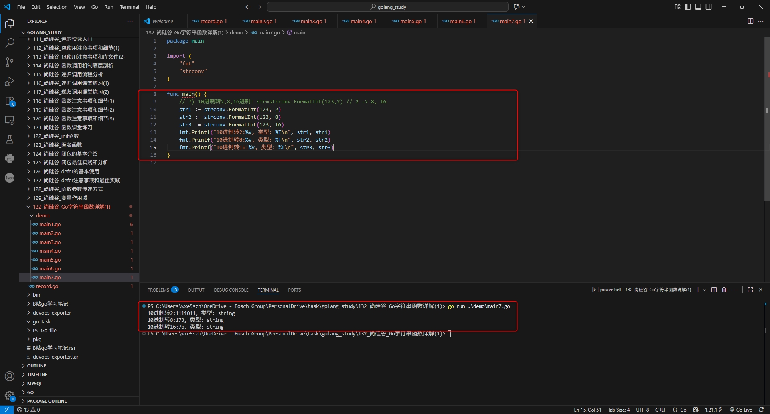The width and height of the screenshot is (770, 414).
Task: Select the powershell terminal label
Action: (642, 290)
